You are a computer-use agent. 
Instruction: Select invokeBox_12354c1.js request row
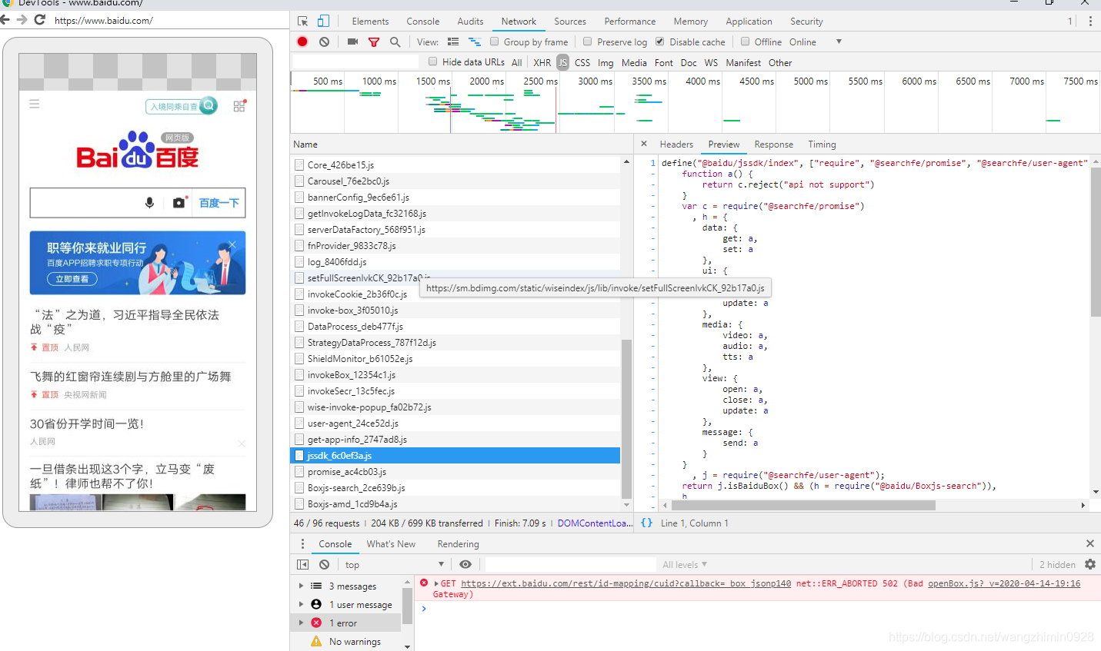(455, 374)
